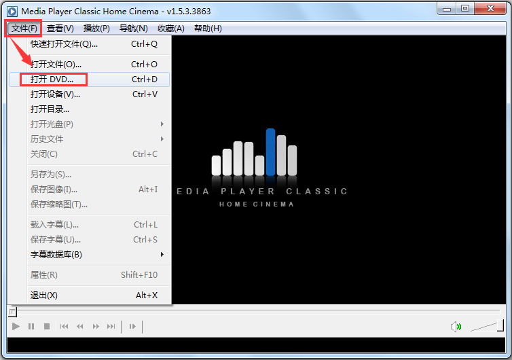Click the frame step icon
This screenshot has height=360, width=512.
(133, 327)
